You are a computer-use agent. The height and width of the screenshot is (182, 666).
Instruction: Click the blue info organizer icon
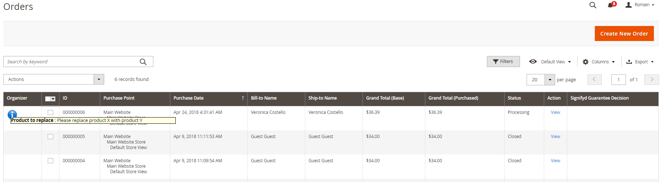pyautogui.click(x=12, y=114)
